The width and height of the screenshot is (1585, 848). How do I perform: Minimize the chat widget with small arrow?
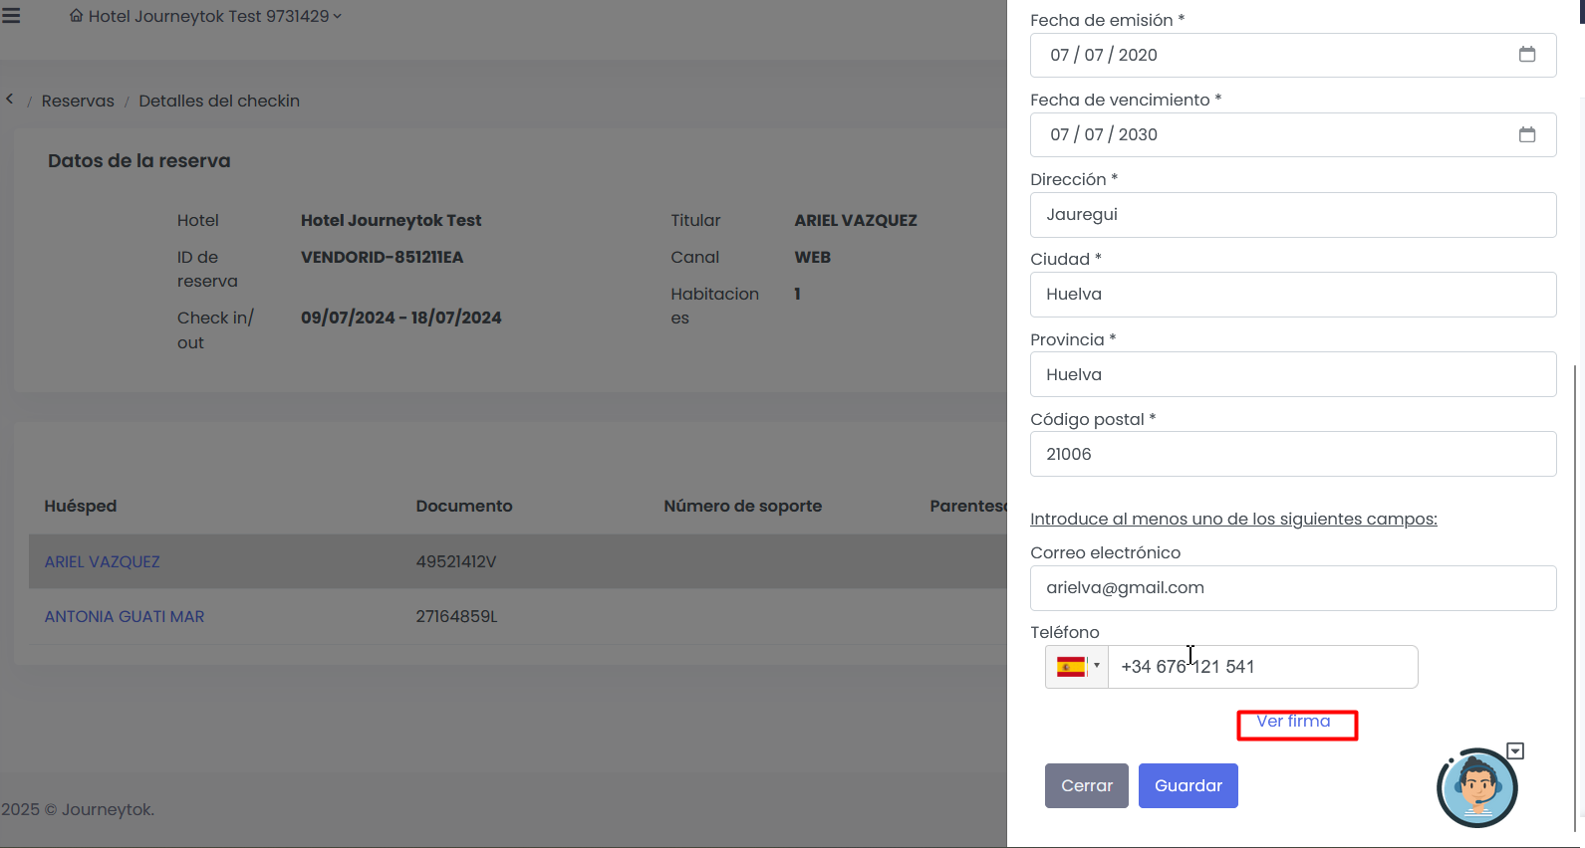coord(1515,751)
